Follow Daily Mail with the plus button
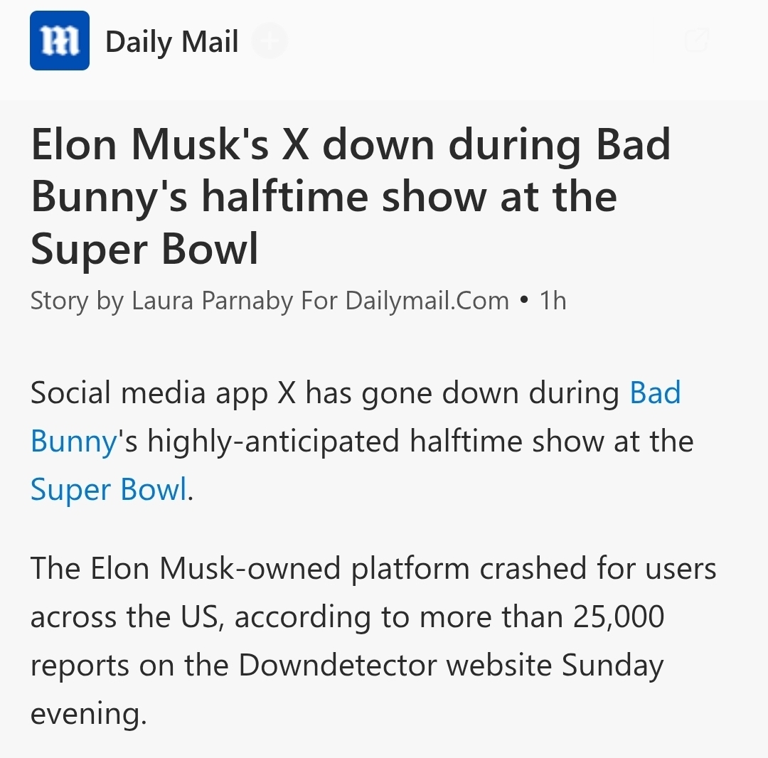This screenshot has width=768, height=758. tap(270, 41)
